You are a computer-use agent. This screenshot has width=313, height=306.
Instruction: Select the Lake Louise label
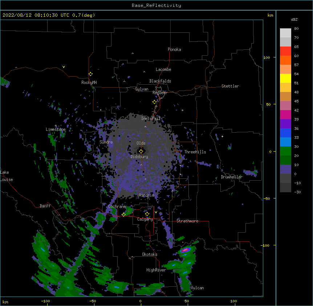pyautogui.click(x=7, y=176)
